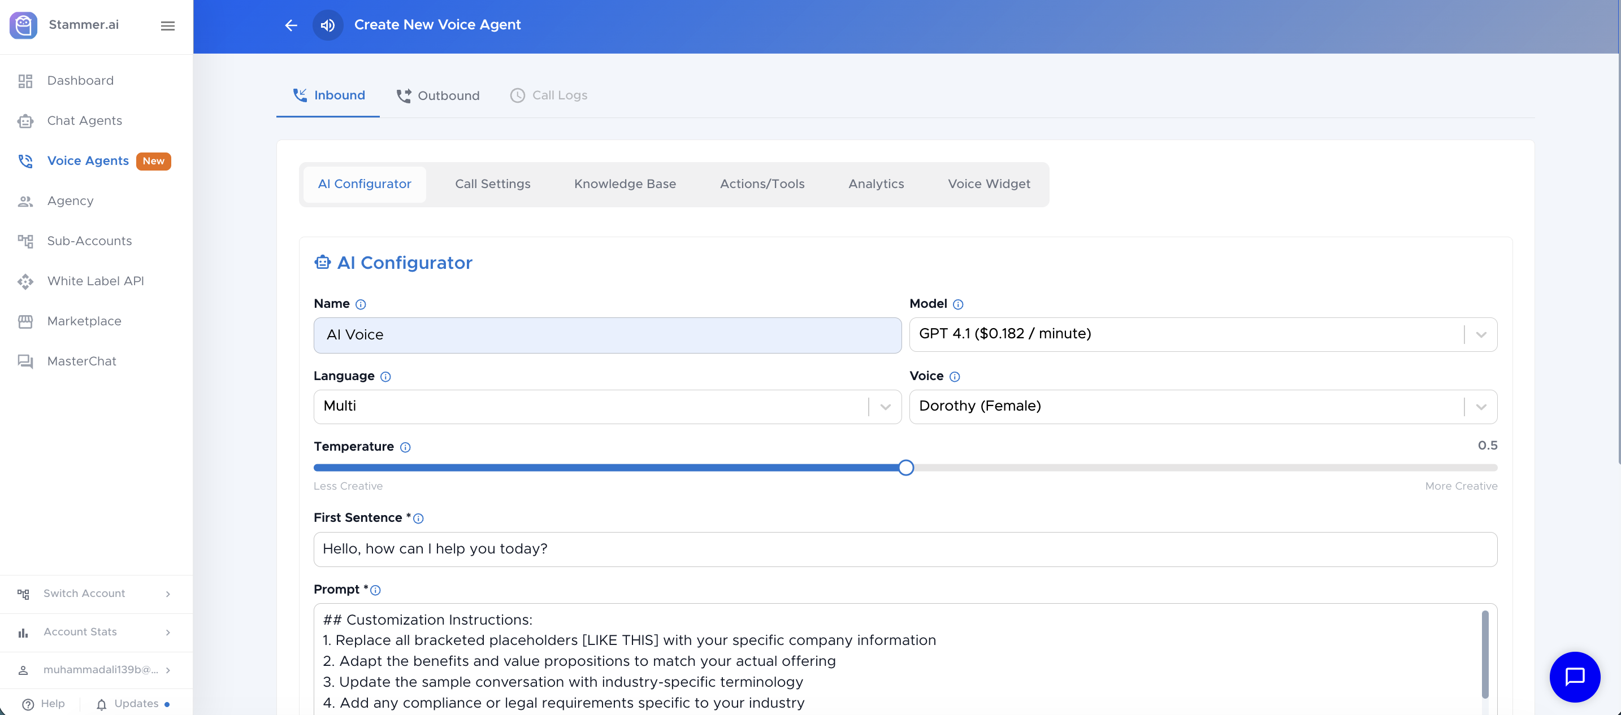Click the Stammer.ai logo icon
Screen dimensions: 1621x715
point(23,25)
